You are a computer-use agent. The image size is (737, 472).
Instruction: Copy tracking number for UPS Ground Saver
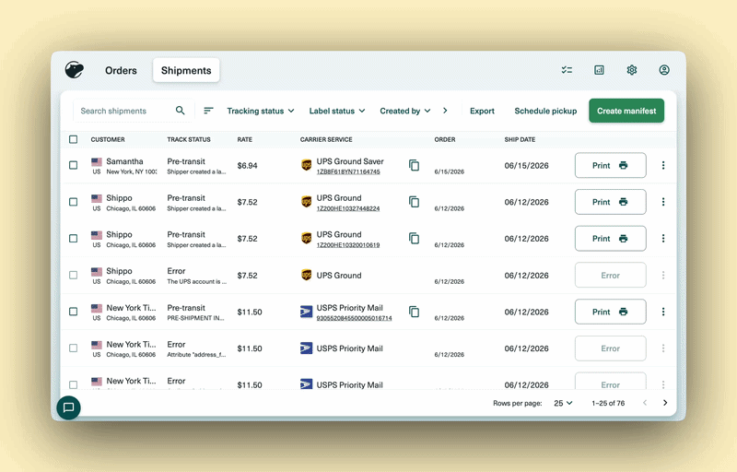pyautogui.click(x=414, y=165)
